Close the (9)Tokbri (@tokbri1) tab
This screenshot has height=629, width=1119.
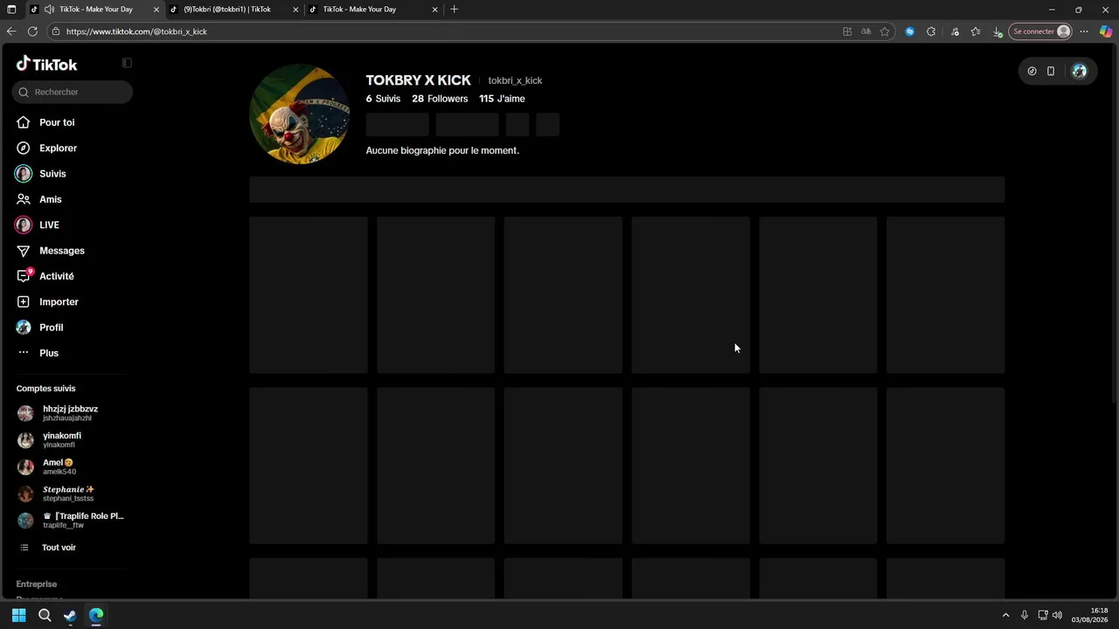tap(295, 10)
